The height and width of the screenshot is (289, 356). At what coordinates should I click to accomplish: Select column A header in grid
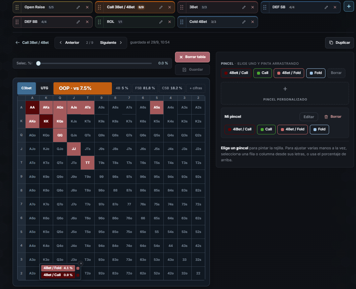point(32,98)
